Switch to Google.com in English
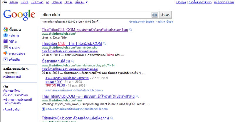 (x=142, y=22)
